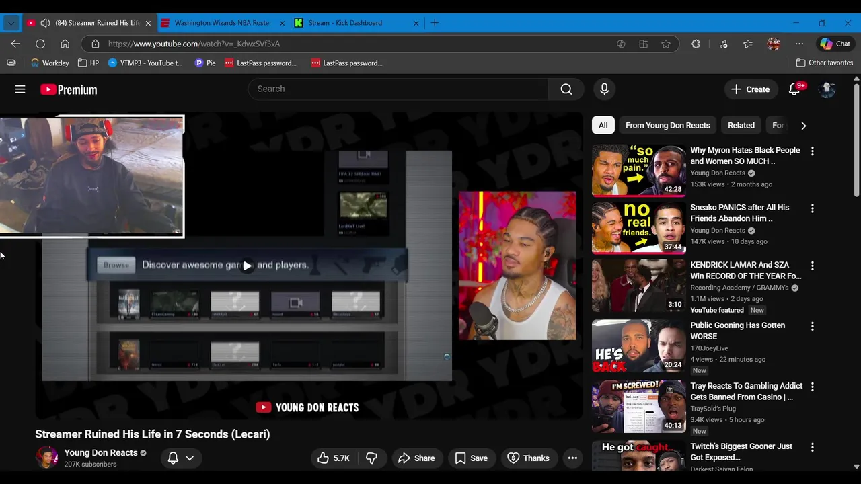Open the YouTube hamburger guide menu
This screenshot has height=484, width=861.
[x=20, y=89]
